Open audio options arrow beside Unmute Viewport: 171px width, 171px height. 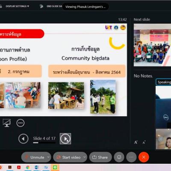48,157
